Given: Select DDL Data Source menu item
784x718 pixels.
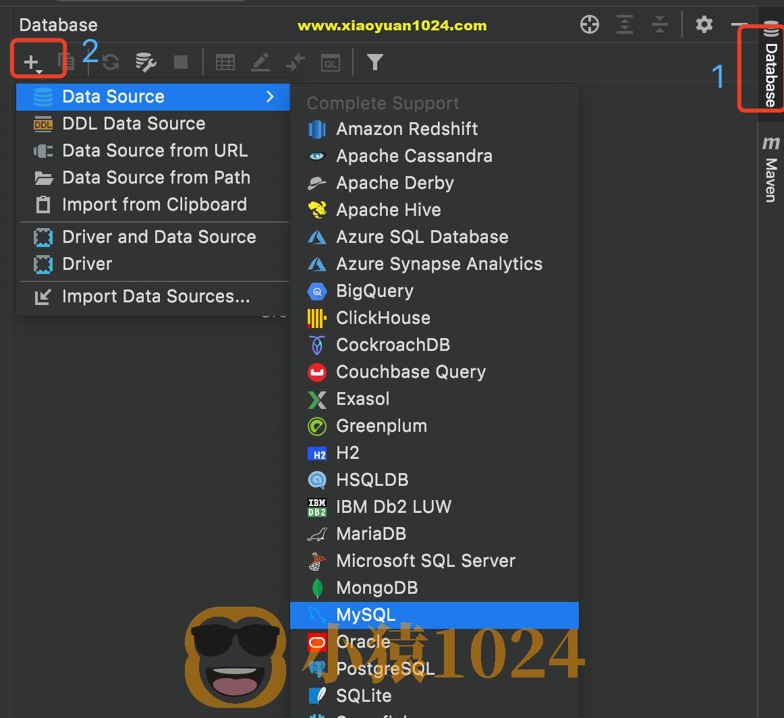Looking at the screenshot, I should (x=134, y=123).
